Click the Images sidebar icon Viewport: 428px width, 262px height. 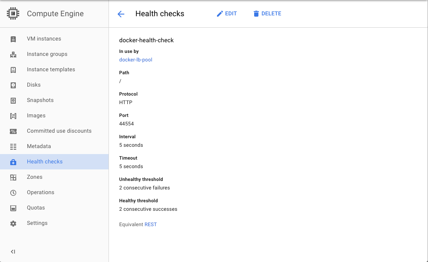tap(13, 116)
